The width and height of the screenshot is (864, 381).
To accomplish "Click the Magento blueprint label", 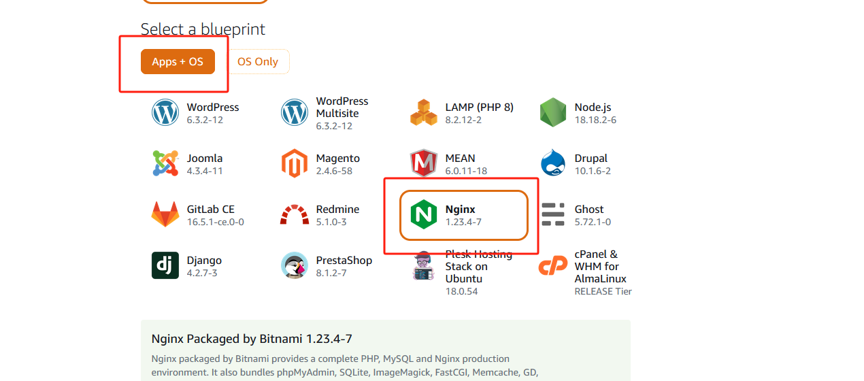I will pos(338,158).
